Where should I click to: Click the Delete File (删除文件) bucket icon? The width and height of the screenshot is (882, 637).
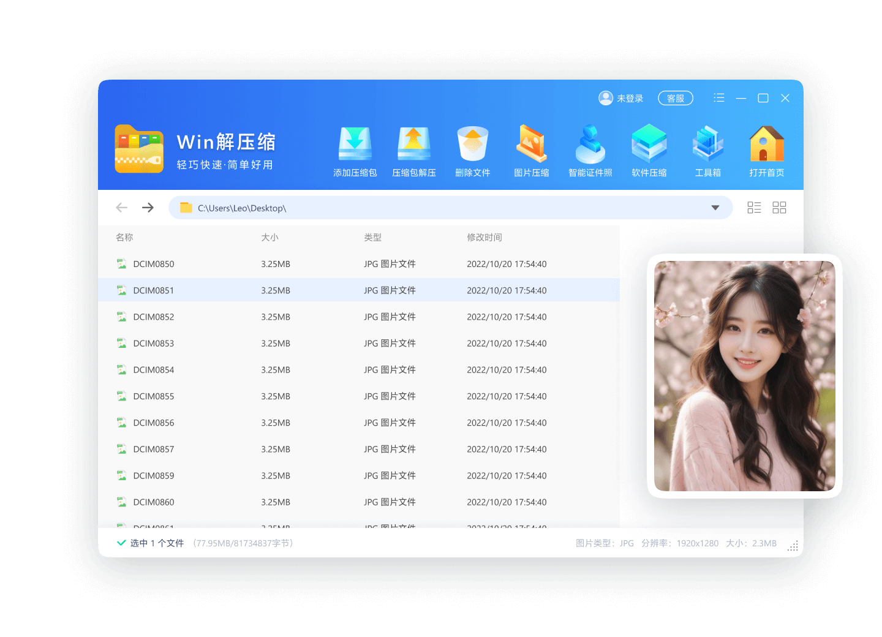click(x=472, y=145)
